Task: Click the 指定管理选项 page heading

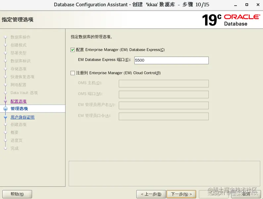Action: (x=18, y=20)
